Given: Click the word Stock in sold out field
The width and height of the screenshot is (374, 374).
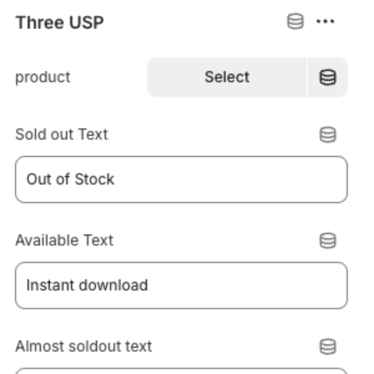Looking at the screenshot, I should tap(94, 180).
